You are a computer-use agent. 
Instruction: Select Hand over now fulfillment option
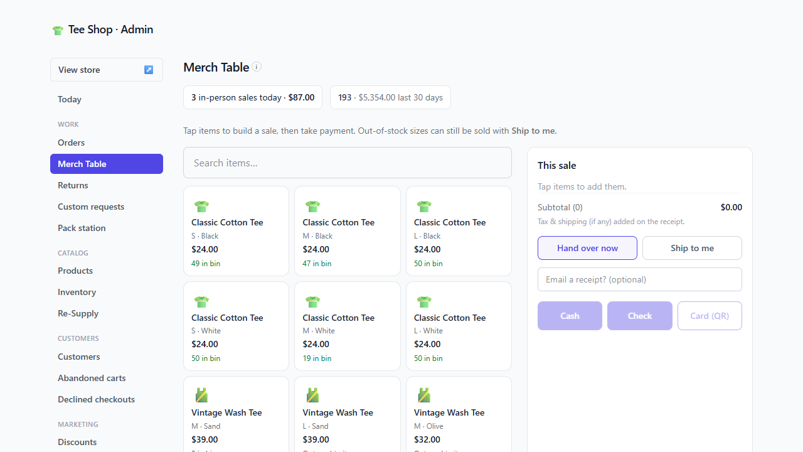[587, 248]
